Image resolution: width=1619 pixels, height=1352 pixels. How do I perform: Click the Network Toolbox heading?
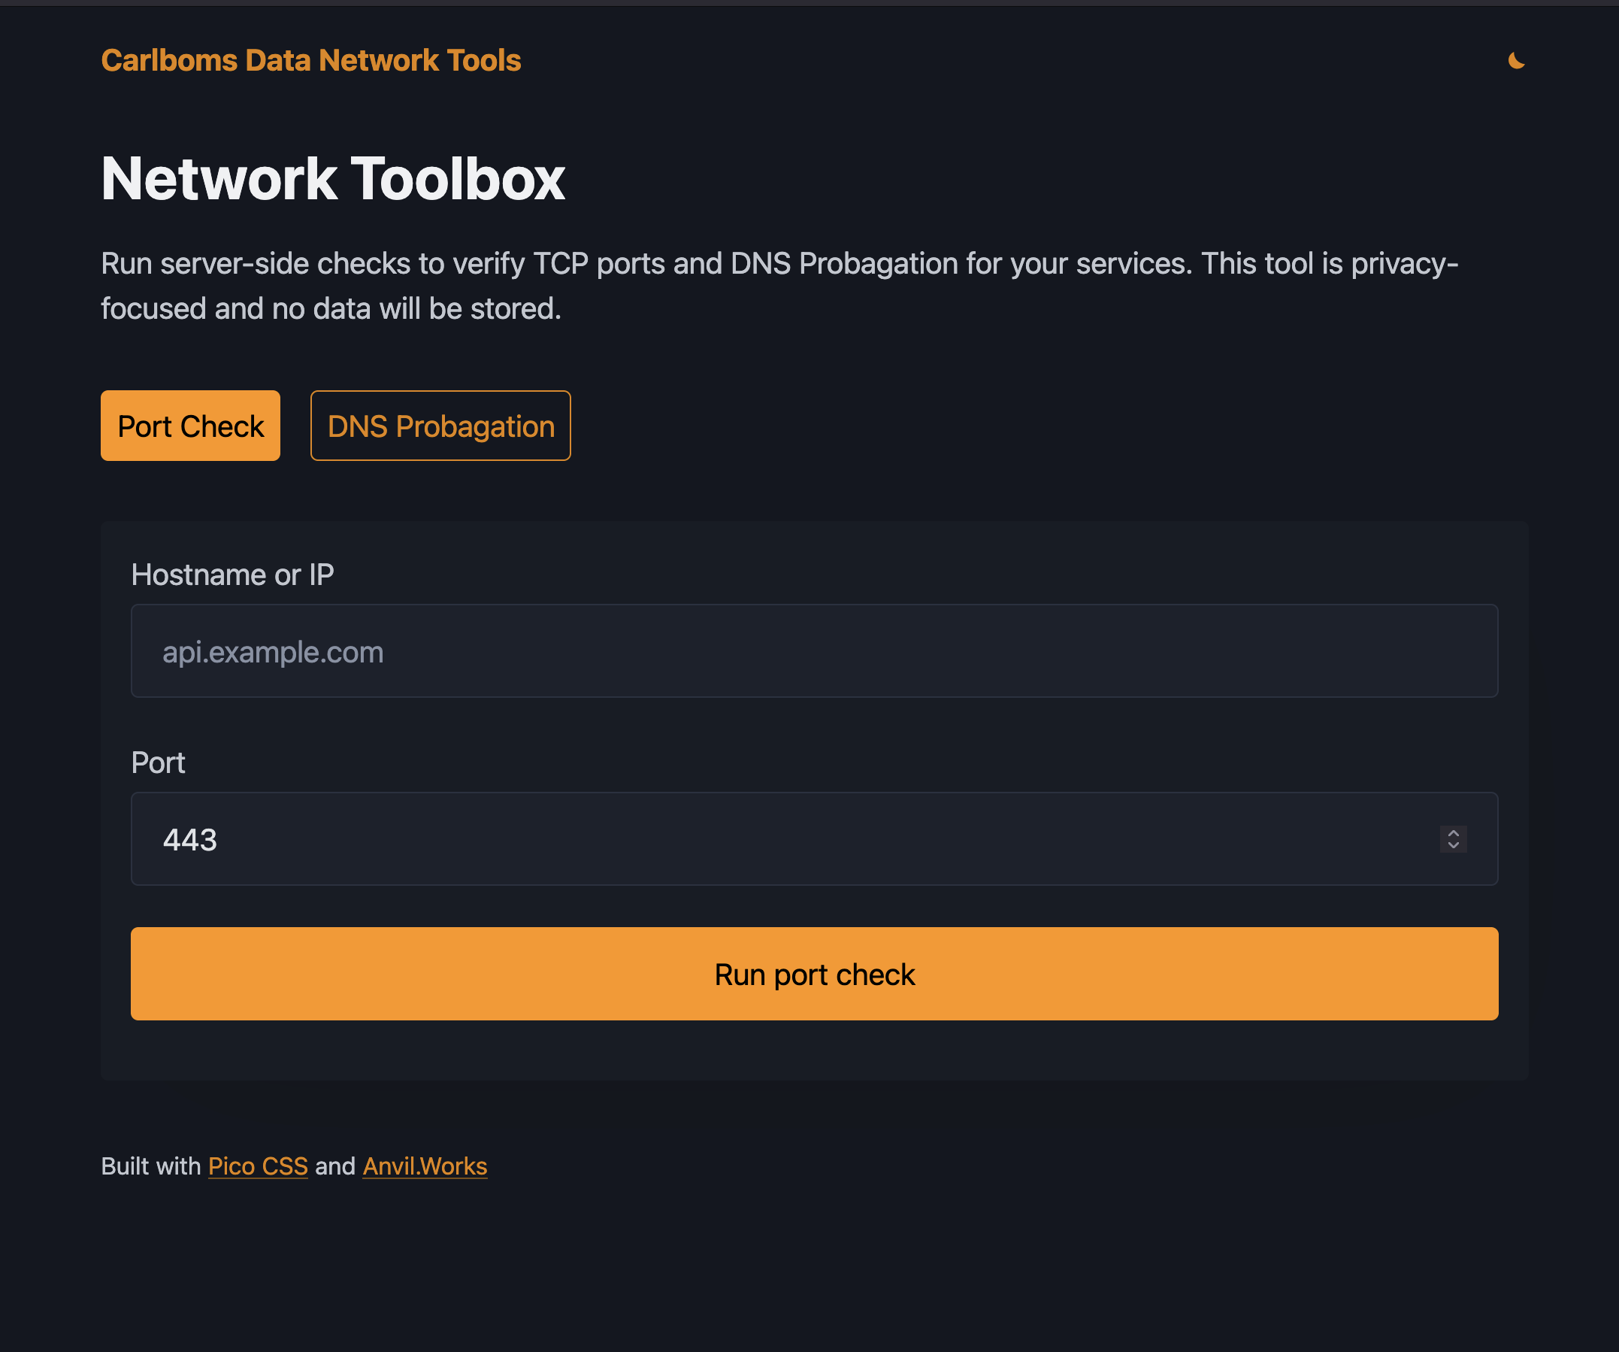333,179
